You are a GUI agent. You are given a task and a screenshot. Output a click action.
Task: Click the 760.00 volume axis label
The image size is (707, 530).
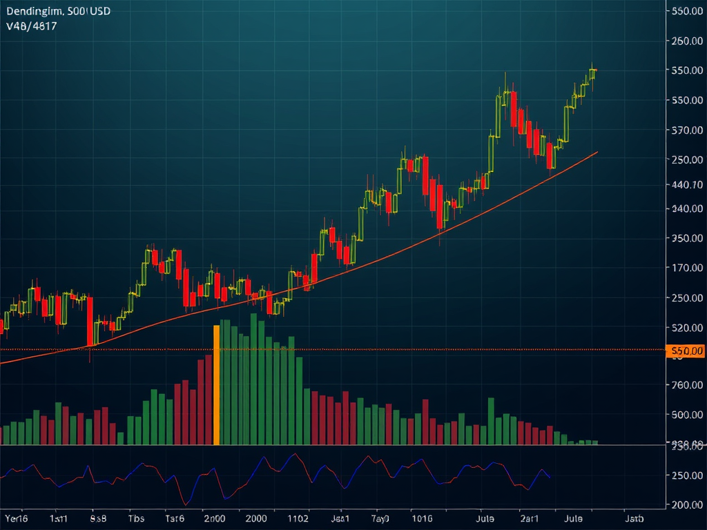pos(686,385)
